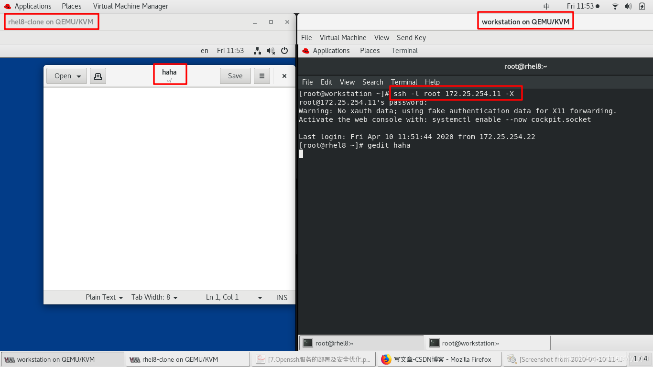Open the terminal's Help menu
653x367 pixels.
click(432, 82)
